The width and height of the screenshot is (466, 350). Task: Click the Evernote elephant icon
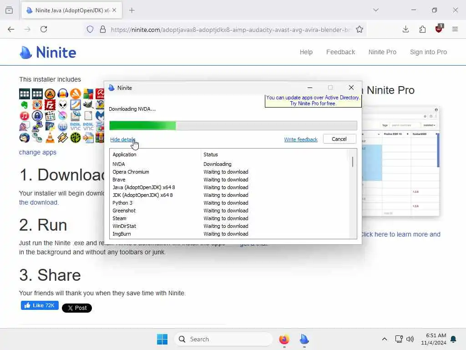(25, 105)
